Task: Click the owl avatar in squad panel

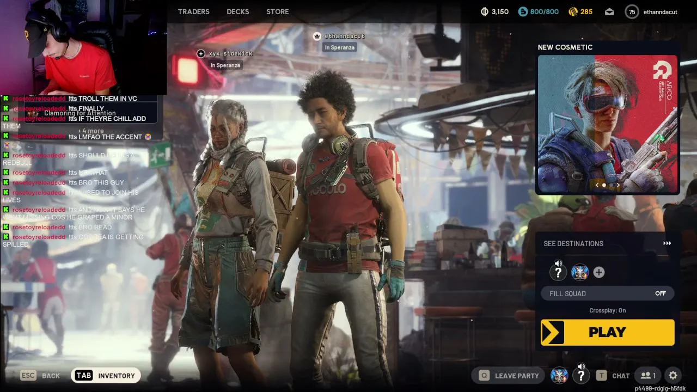Action: (580, 272)
